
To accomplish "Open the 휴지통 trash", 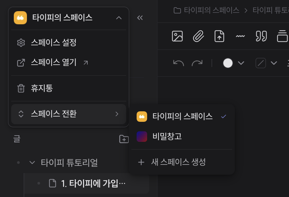I will coord(69,88).
